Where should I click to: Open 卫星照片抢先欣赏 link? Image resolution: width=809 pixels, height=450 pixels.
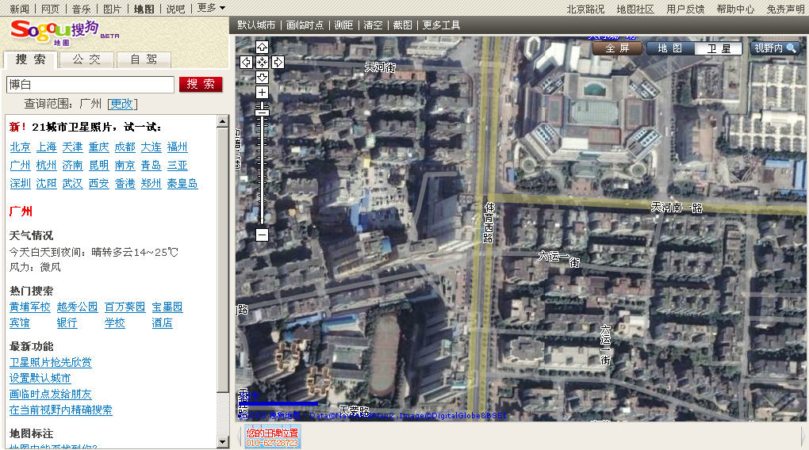51,362
